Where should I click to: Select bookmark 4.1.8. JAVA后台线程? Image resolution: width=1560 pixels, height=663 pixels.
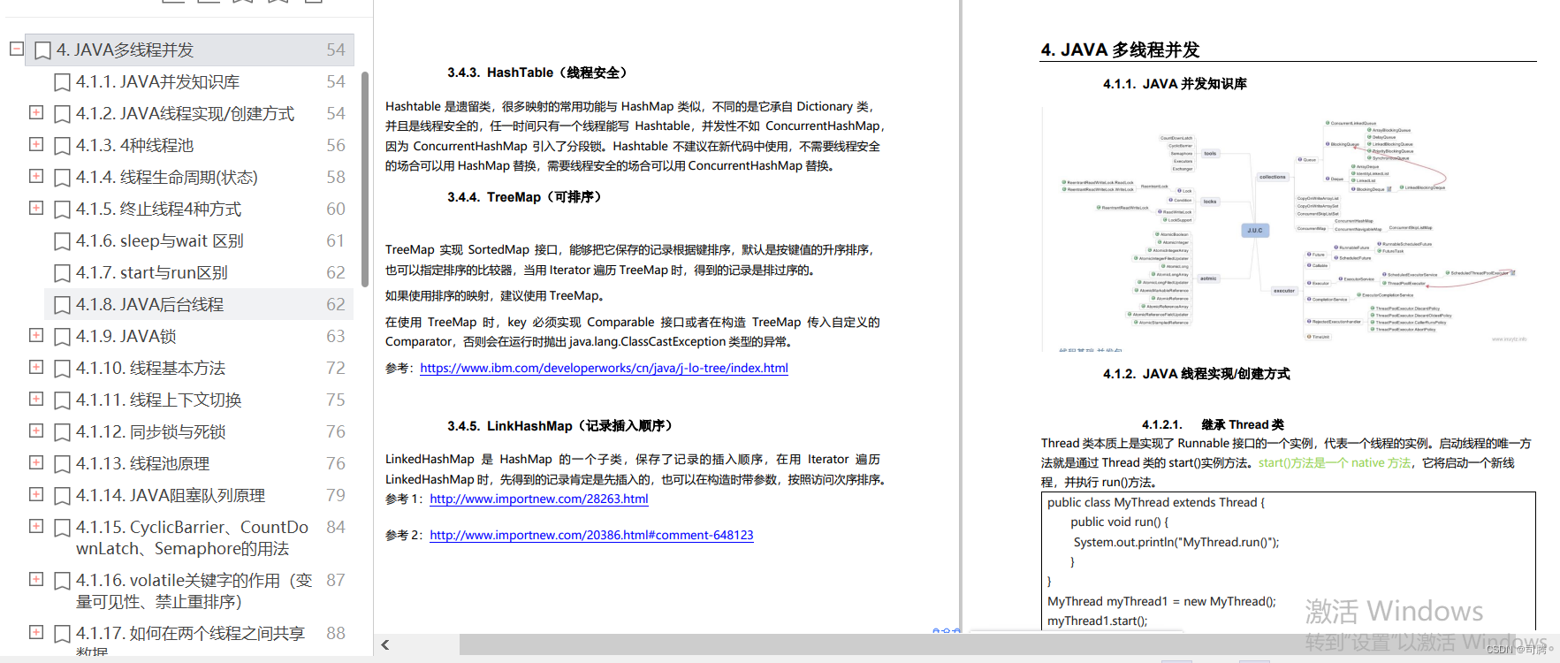coord(149,304)
